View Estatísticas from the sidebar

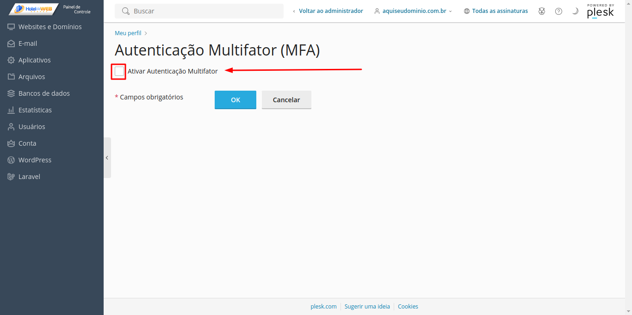pyautogui.click(x=35, y=110)
